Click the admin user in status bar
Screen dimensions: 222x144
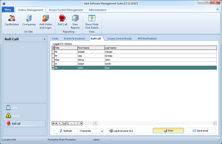point(97,140)
